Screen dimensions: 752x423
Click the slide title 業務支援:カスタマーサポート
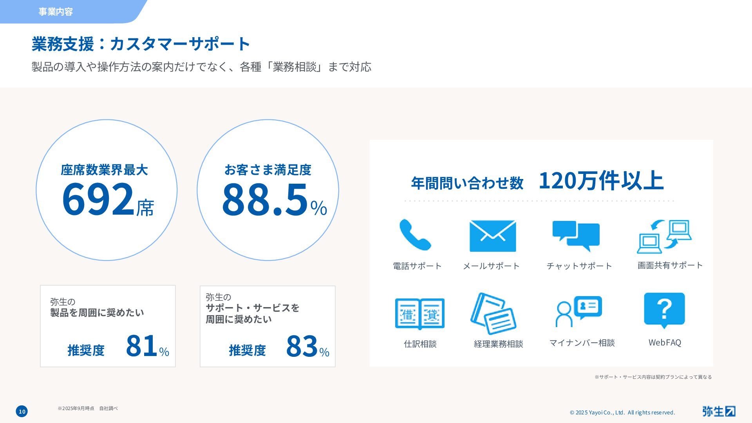pos(141,44)
